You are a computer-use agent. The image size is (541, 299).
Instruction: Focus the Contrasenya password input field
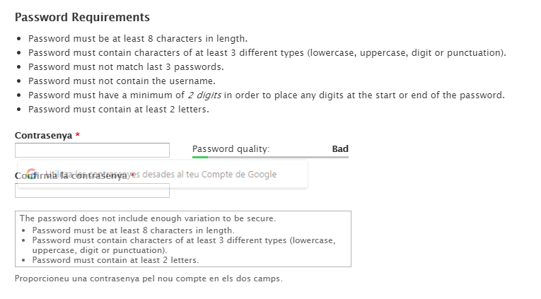92,150
